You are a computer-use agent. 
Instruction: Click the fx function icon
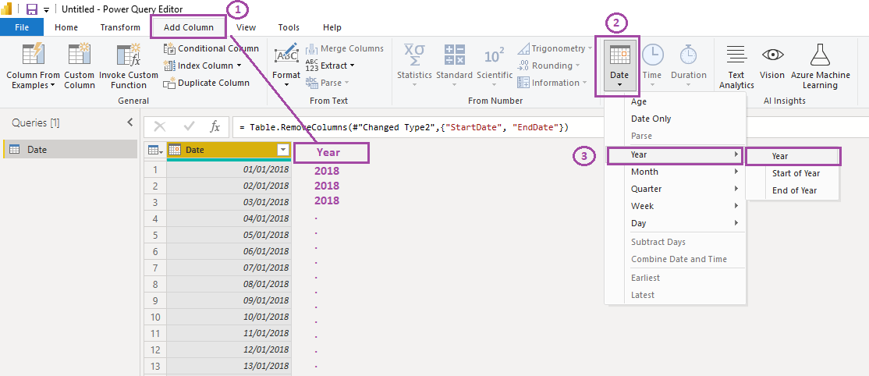(215, 127)
